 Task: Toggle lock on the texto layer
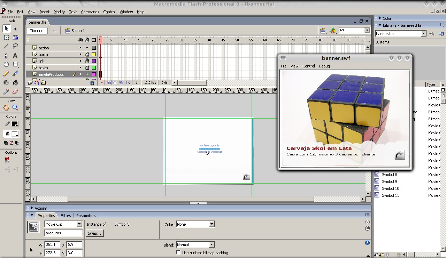(x=87, y=68)
